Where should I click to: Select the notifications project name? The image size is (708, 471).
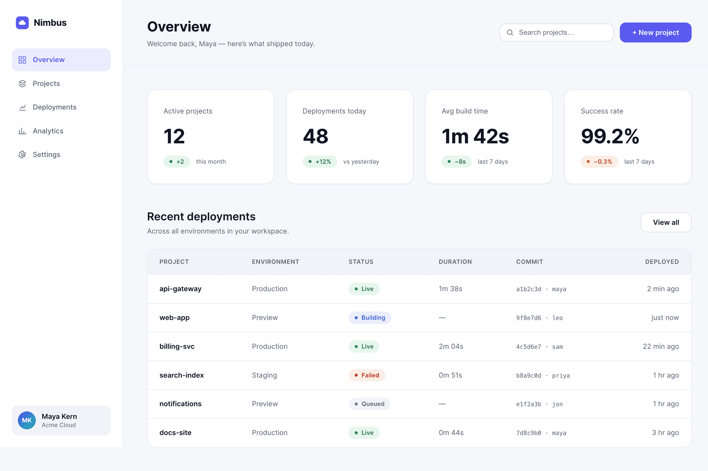(x=180, y=404)
